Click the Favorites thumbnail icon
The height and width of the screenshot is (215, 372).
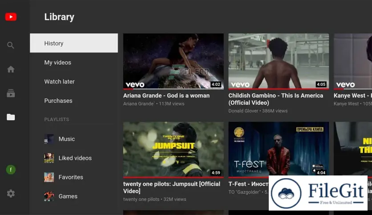tap(49, 177)
